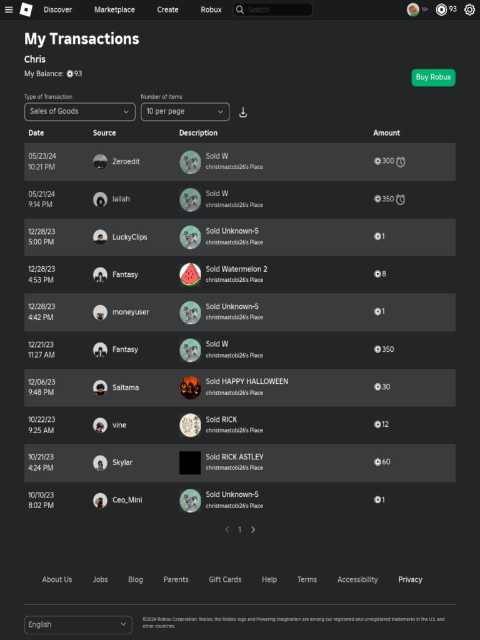Viewport: 480px width, 640px height.
Task: Open Watermelon 2 item thumbnail
Action: click(190, 274)
